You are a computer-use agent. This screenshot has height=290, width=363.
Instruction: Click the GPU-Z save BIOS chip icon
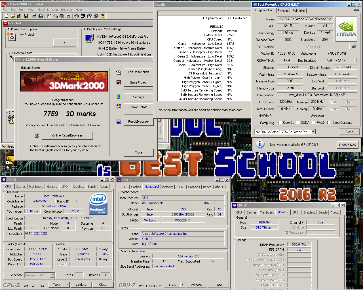354,46
